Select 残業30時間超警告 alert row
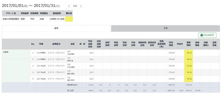 click(x=37, y=19)
